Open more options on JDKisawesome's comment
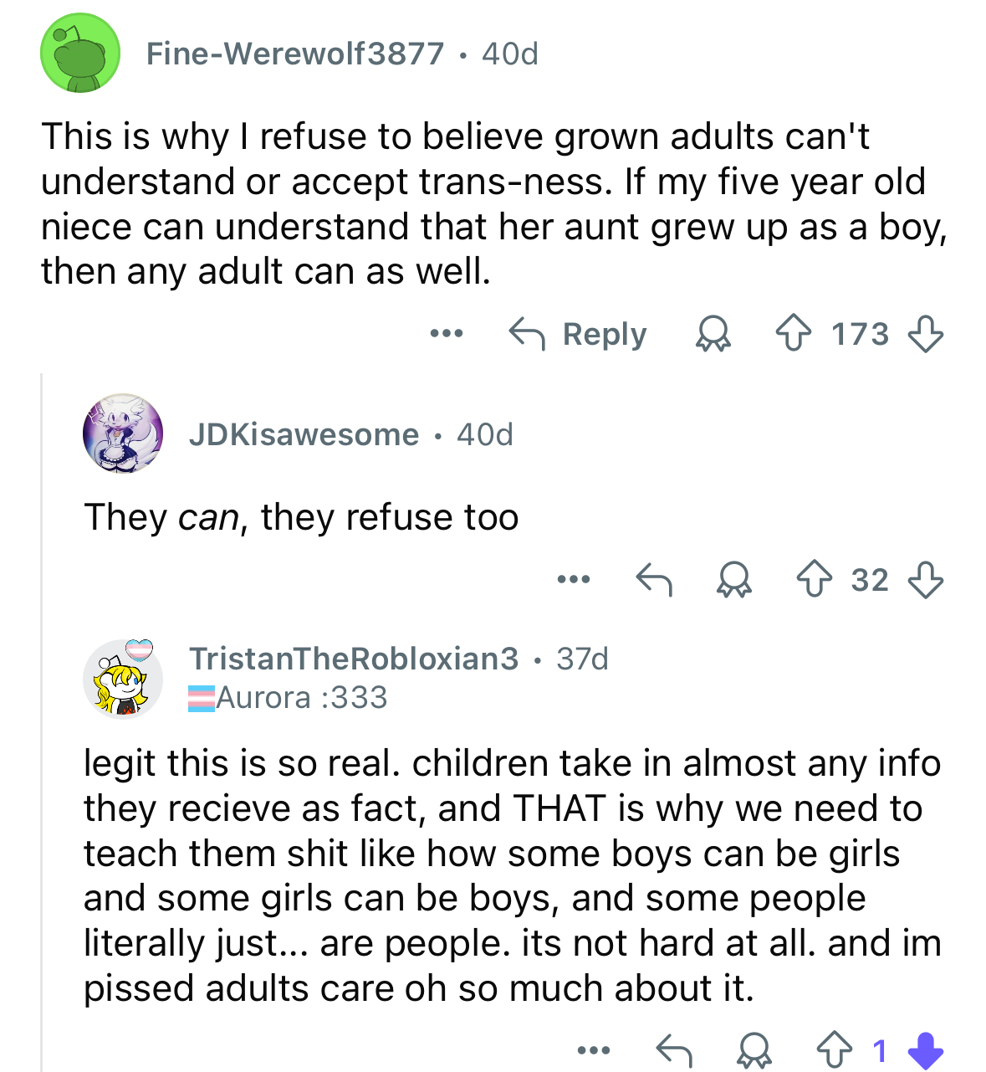Image resolution: width=986 pixels, height=1072 pixels. [x=575, y=579]
